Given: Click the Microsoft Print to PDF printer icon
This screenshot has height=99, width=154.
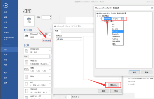Looking at the screenshot, I should [x=26, y=36].
